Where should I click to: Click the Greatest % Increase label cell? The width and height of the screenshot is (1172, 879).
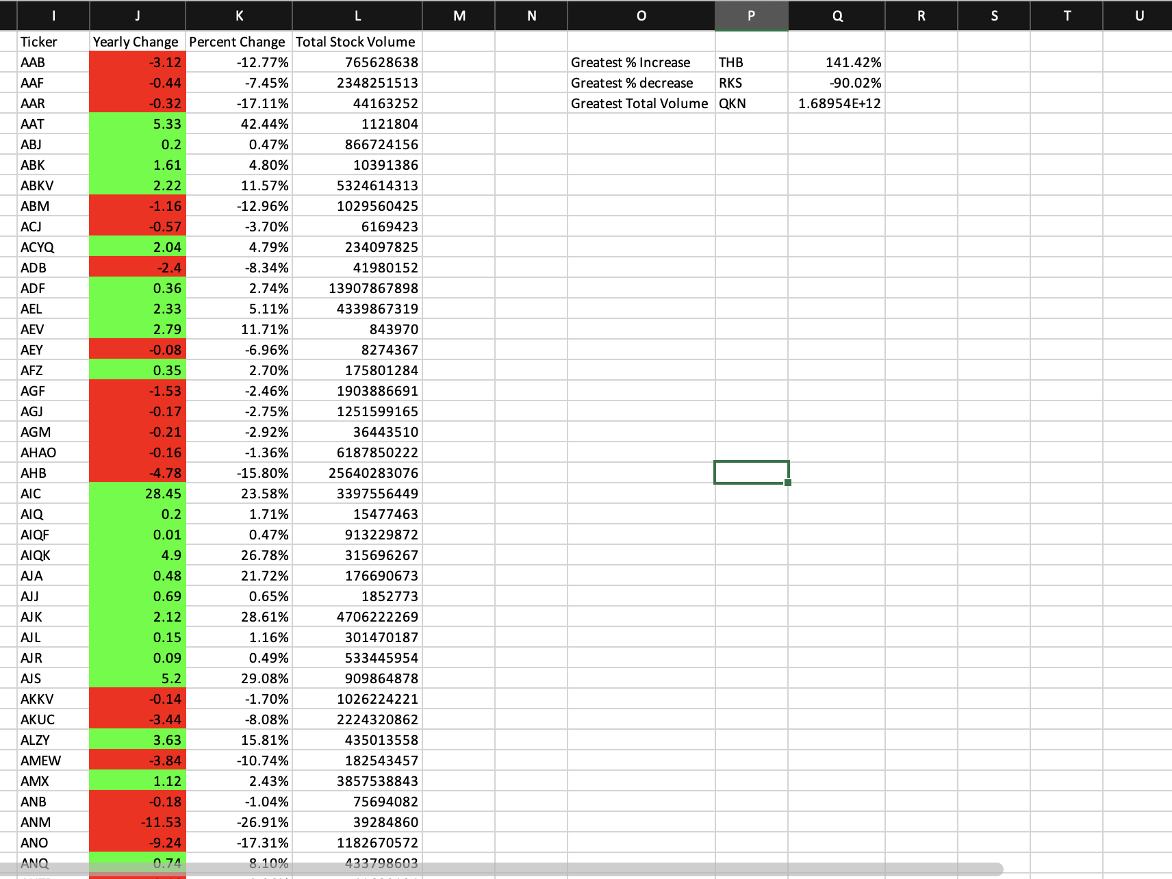[630, 62]
